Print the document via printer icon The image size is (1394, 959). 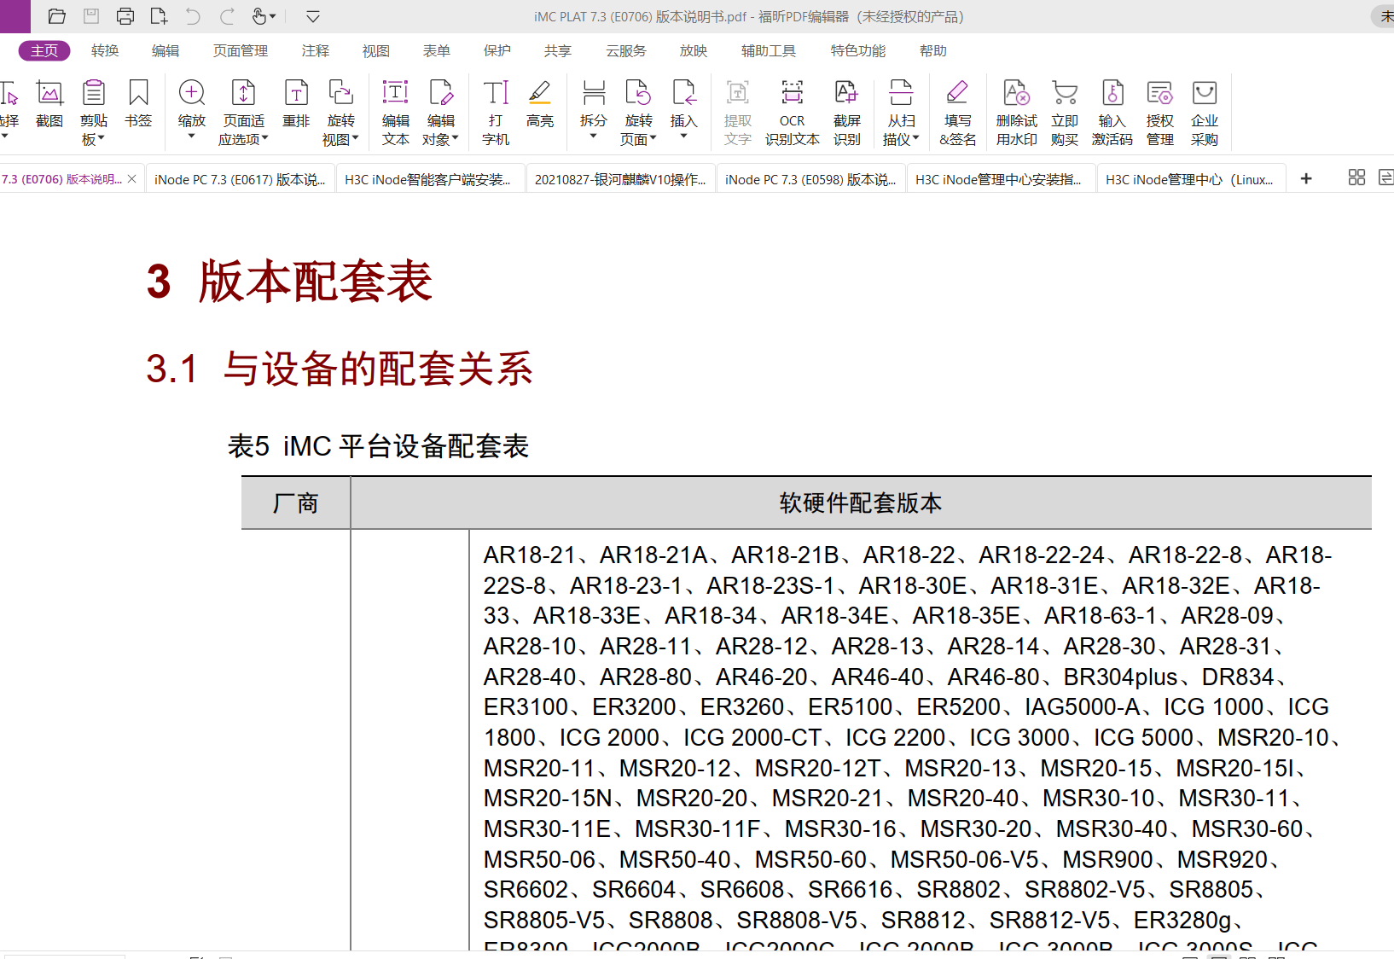point(125,16)
